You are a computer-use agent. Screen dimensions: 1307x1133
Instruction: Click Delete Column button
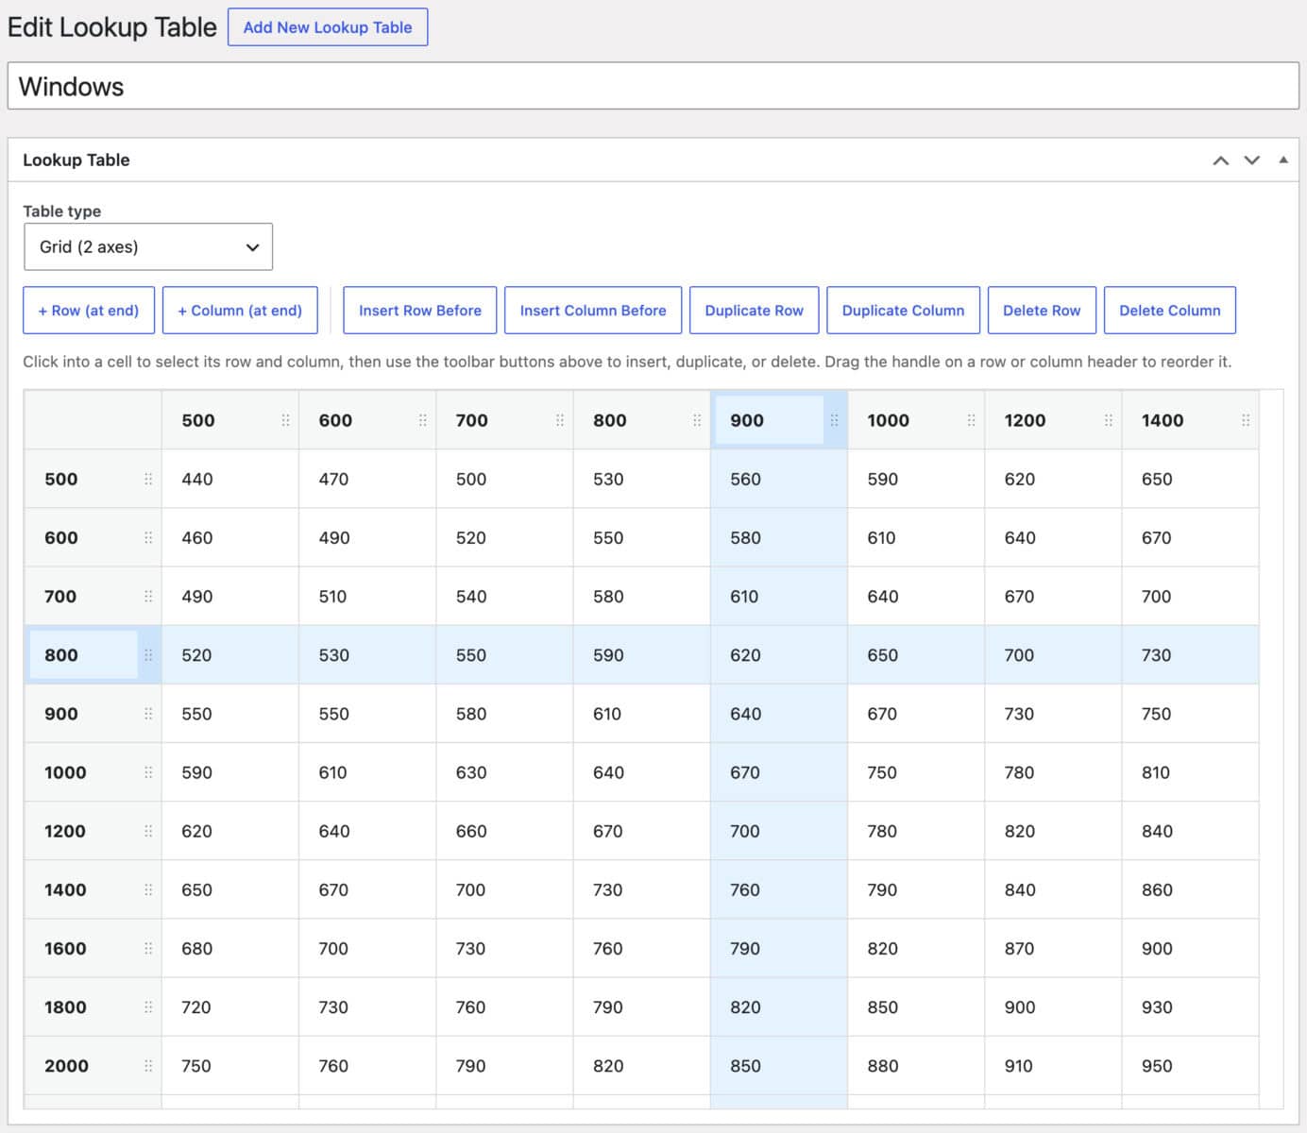tap(1170, 311)
